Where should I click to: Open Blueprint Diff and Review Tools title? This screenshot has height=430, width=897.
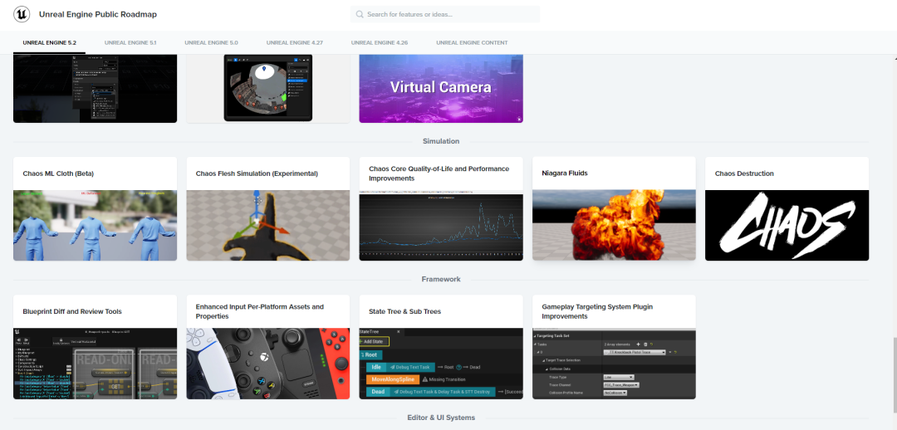[72, 311]
